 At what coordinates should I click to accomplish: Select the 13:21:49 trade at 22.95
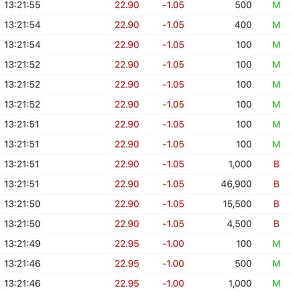(146, 244)
